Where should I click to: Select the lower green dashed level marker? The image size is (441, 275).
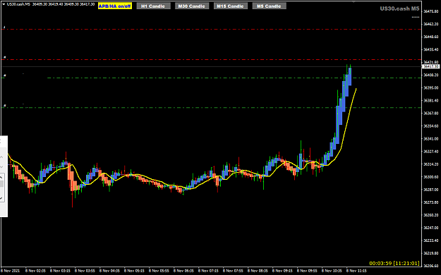click(4, 106)
